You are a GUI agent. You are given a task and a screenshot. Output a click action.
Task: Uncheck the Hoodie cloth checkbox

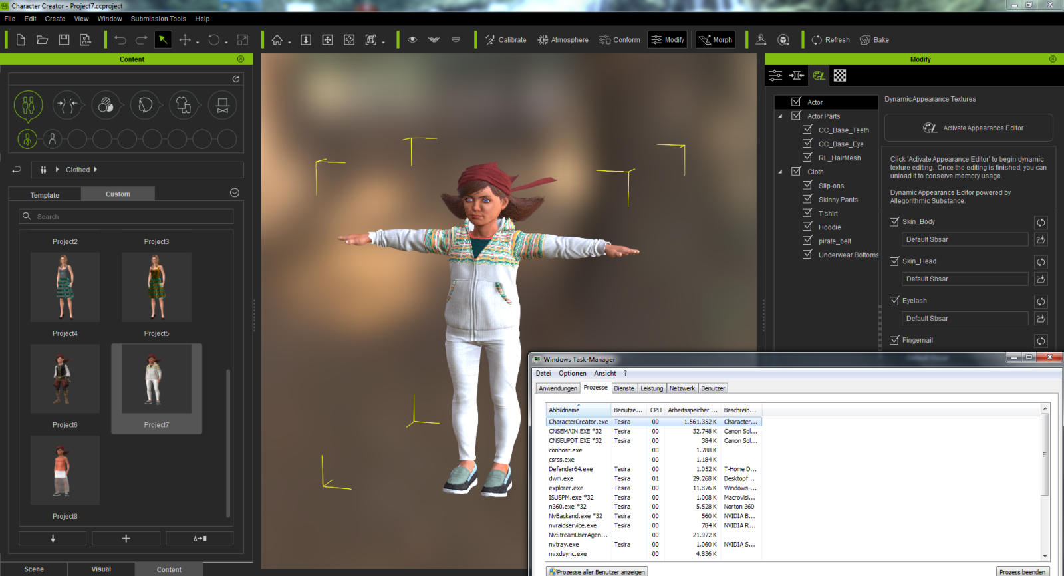tap(807, 227)
